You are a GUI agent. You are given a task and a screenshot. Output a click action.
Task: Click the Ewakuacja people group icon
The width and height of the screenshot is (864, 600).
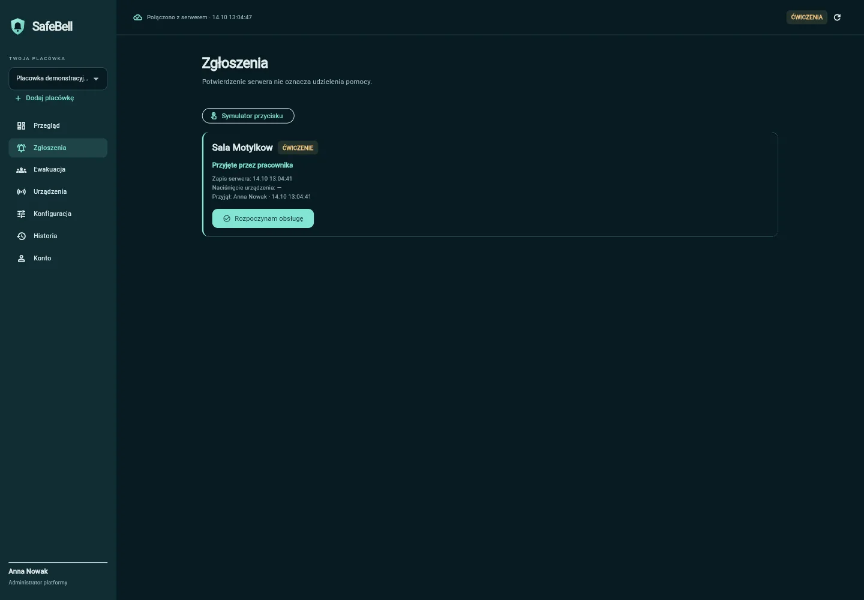tap(22, 170)
